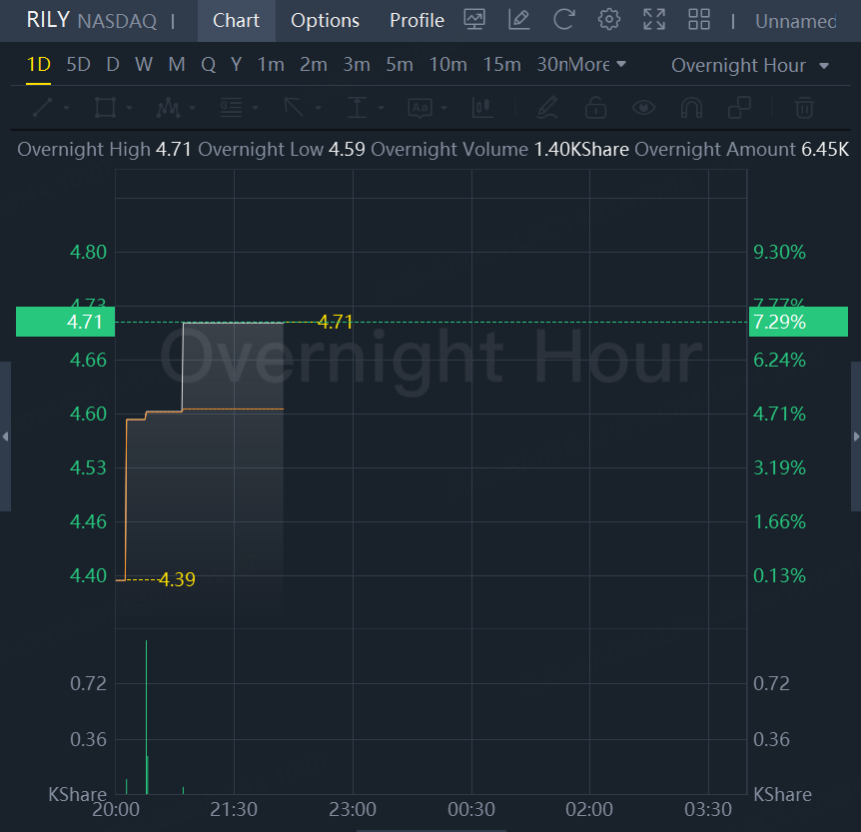Open the candlestick indicator tool

coord(482,108)
